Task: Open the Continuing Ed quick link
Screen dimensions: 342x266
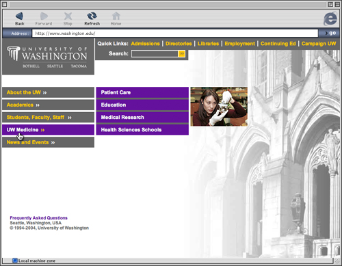Action: click(x=278, y=44)
